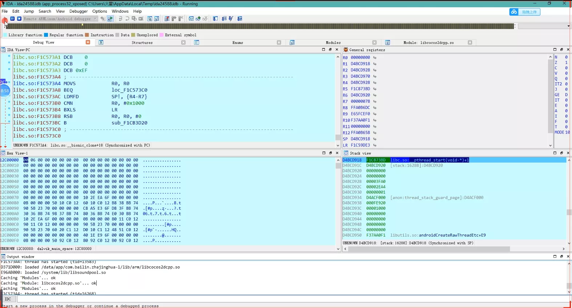Click the Start process play icon
572x308 pixels.
pos(5,19)
